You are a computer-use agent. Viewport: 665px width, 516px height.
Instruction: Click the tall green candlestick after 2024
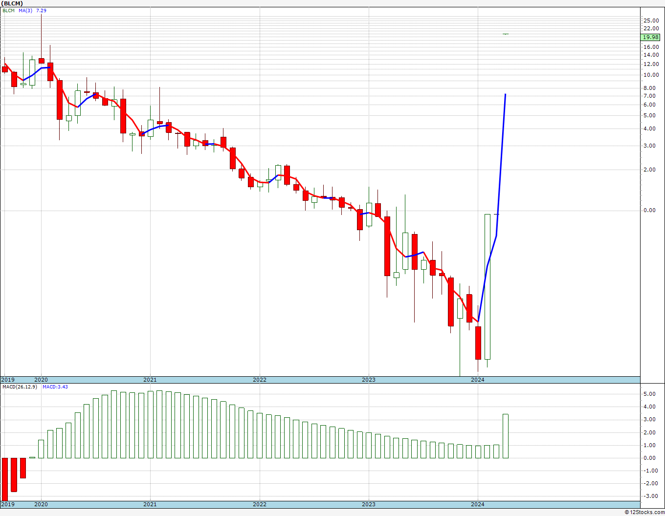point(488,287)
